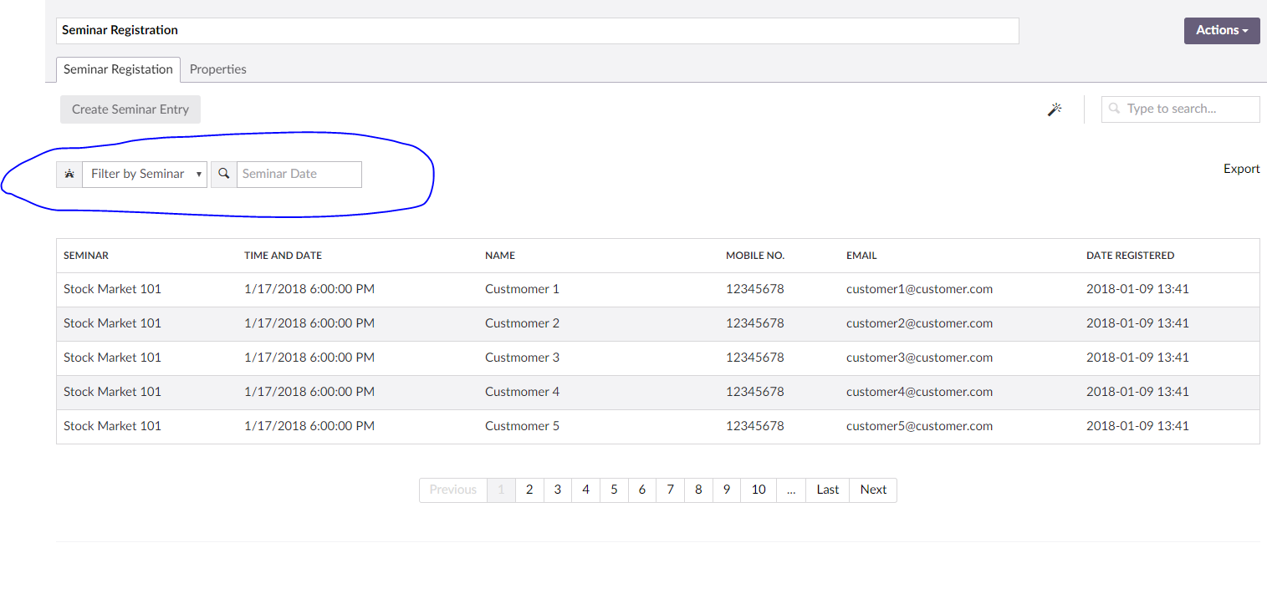Viewport: 1267px width, 614px height.
Task: Jump to page 10 in pagination
Action: 759,490
